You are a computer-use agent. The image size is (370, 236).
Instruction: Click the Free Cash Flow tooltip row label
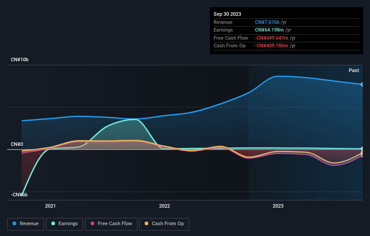[231, 38]
